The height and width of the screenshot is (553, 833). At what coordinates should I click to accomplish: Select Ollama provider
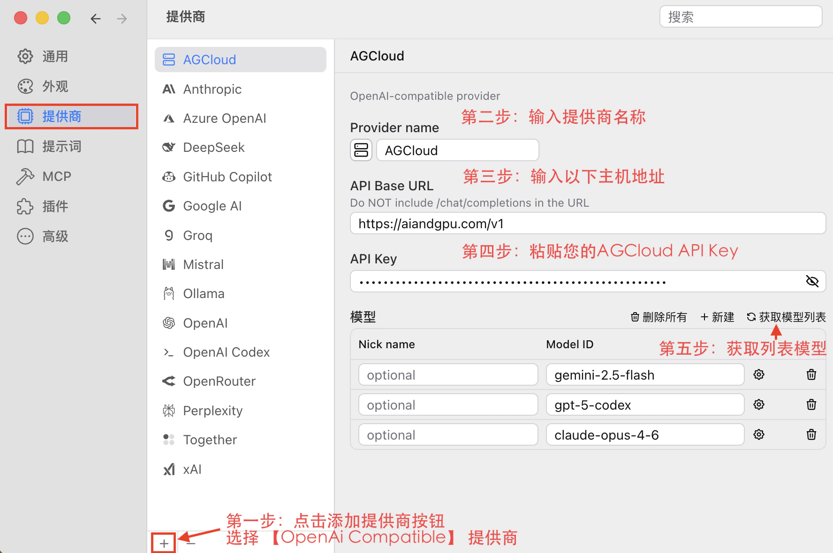(x=241, y=293)
